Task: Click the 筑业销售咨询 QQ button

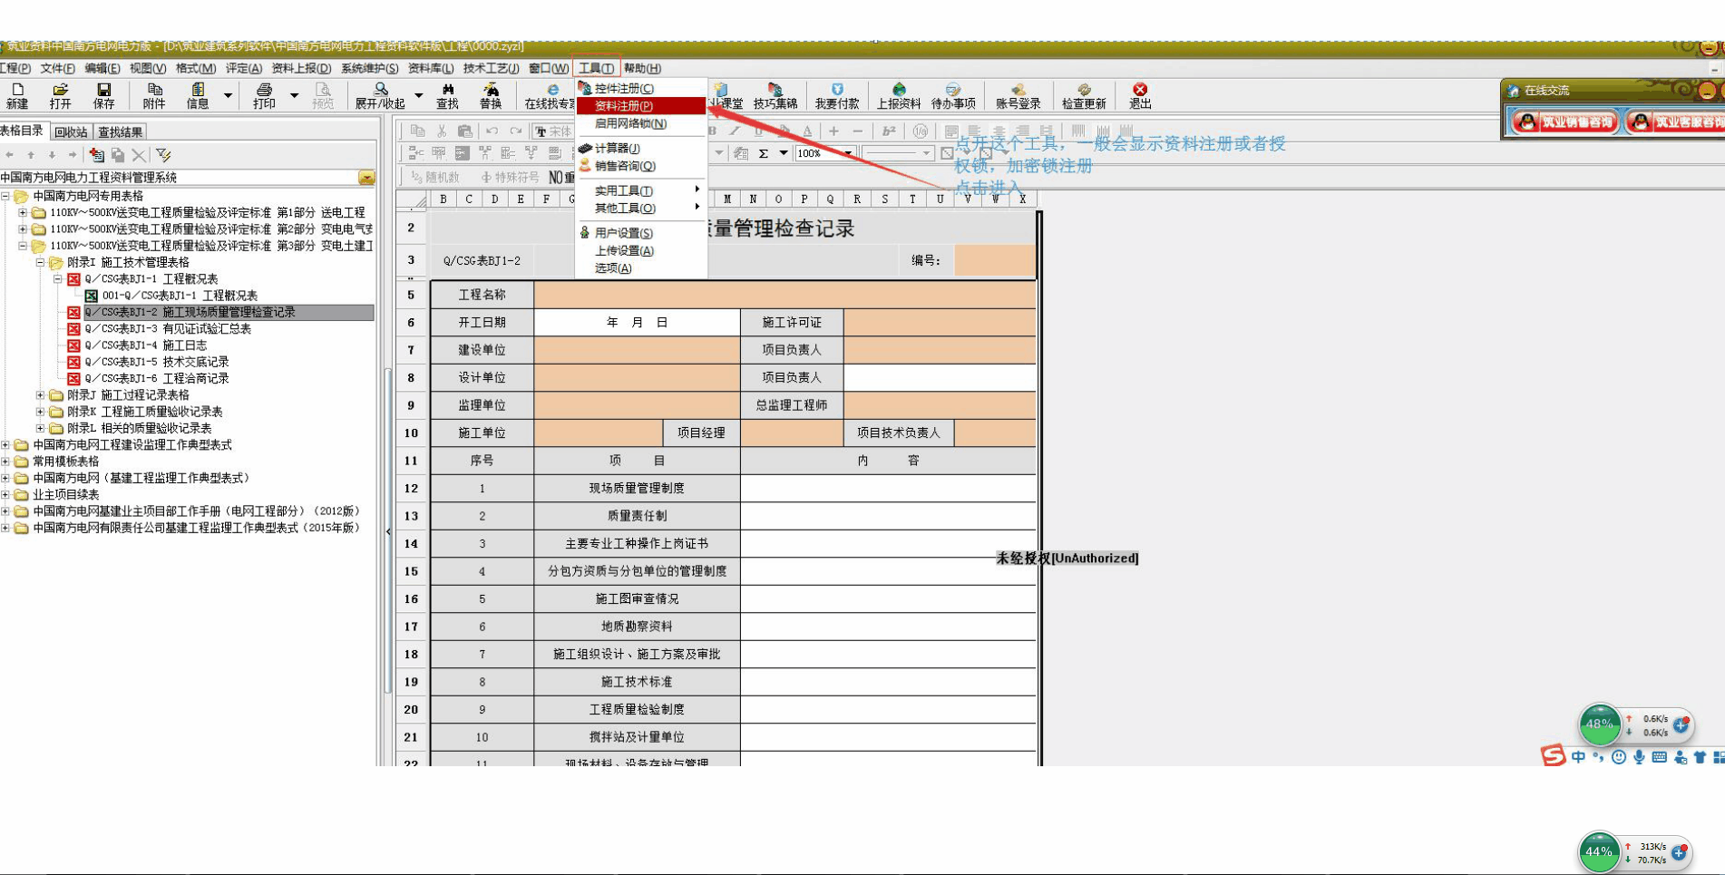Action: 1565,122
